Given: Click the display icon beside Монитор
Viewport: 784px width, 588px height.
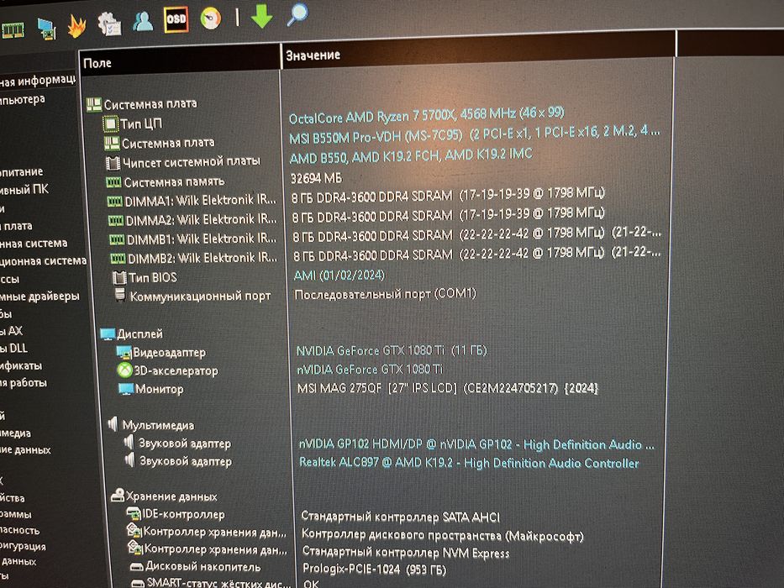Looking at the screenshot, I should tap(126, 388).
